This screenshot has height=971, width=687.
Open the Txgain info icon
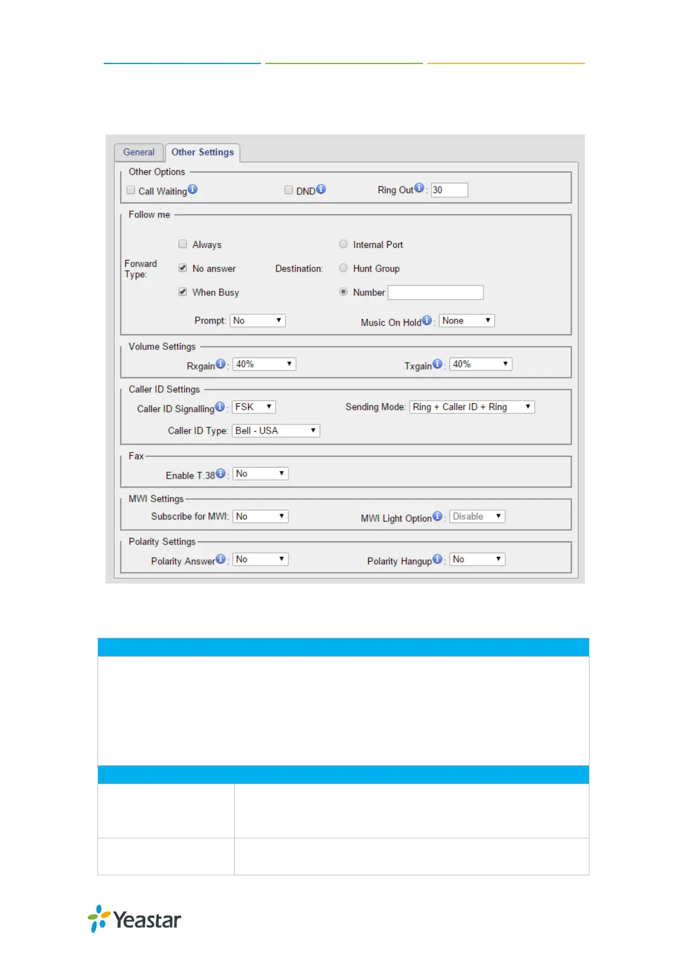point(437,364)
